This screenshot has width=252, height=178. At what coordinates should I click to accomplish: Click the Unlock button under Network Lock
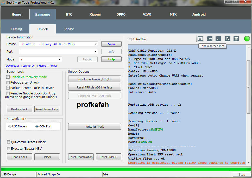pos(47,157)
